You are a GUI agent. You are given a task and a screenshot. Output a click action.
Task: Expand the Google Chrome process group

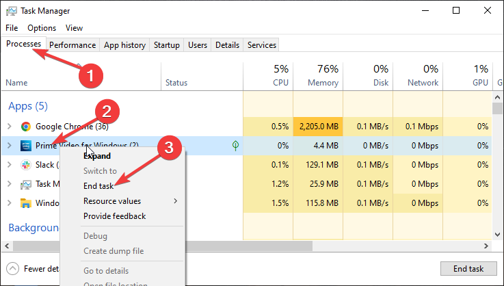click(9, 127)
